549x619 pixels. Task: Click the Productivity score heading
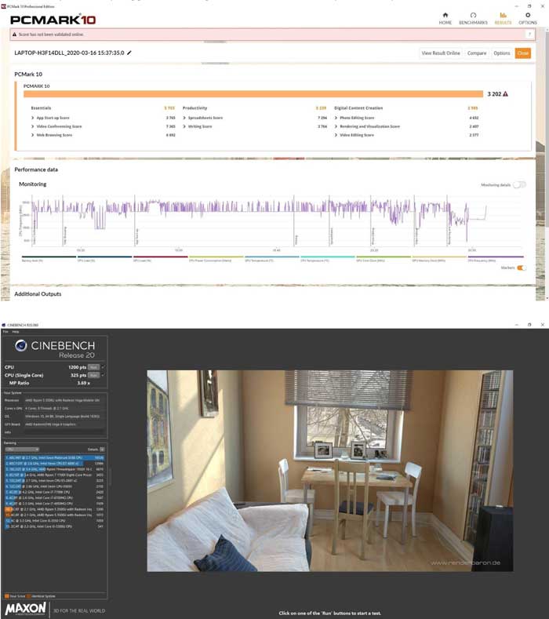pyautogui.click(x=195, y=108)
